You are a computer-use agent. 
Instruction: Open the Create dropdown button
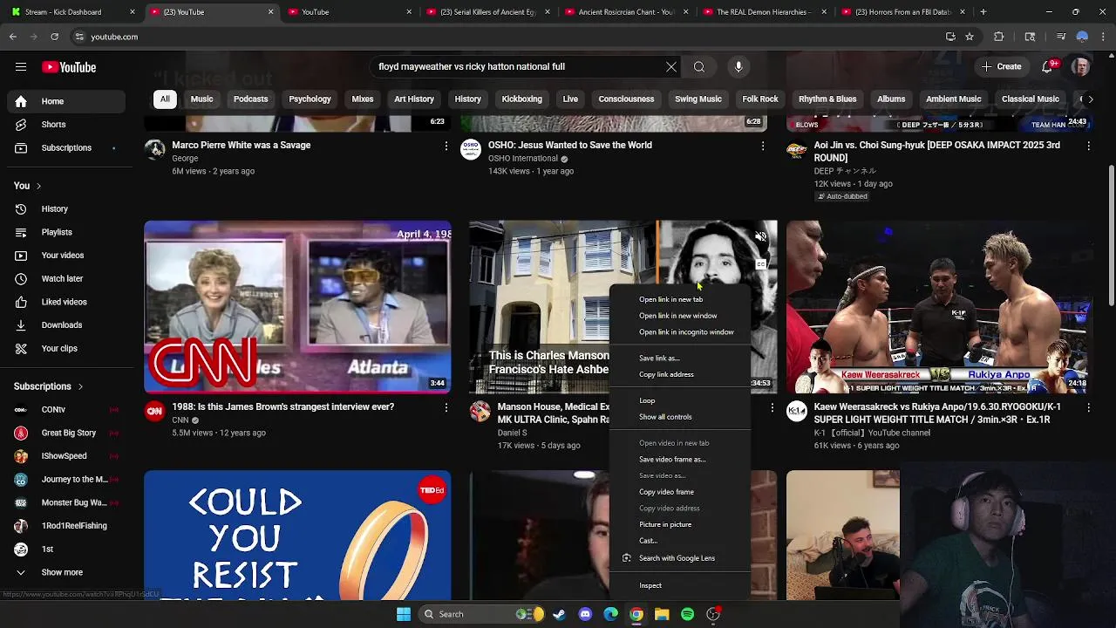(x=1001, y=66)
